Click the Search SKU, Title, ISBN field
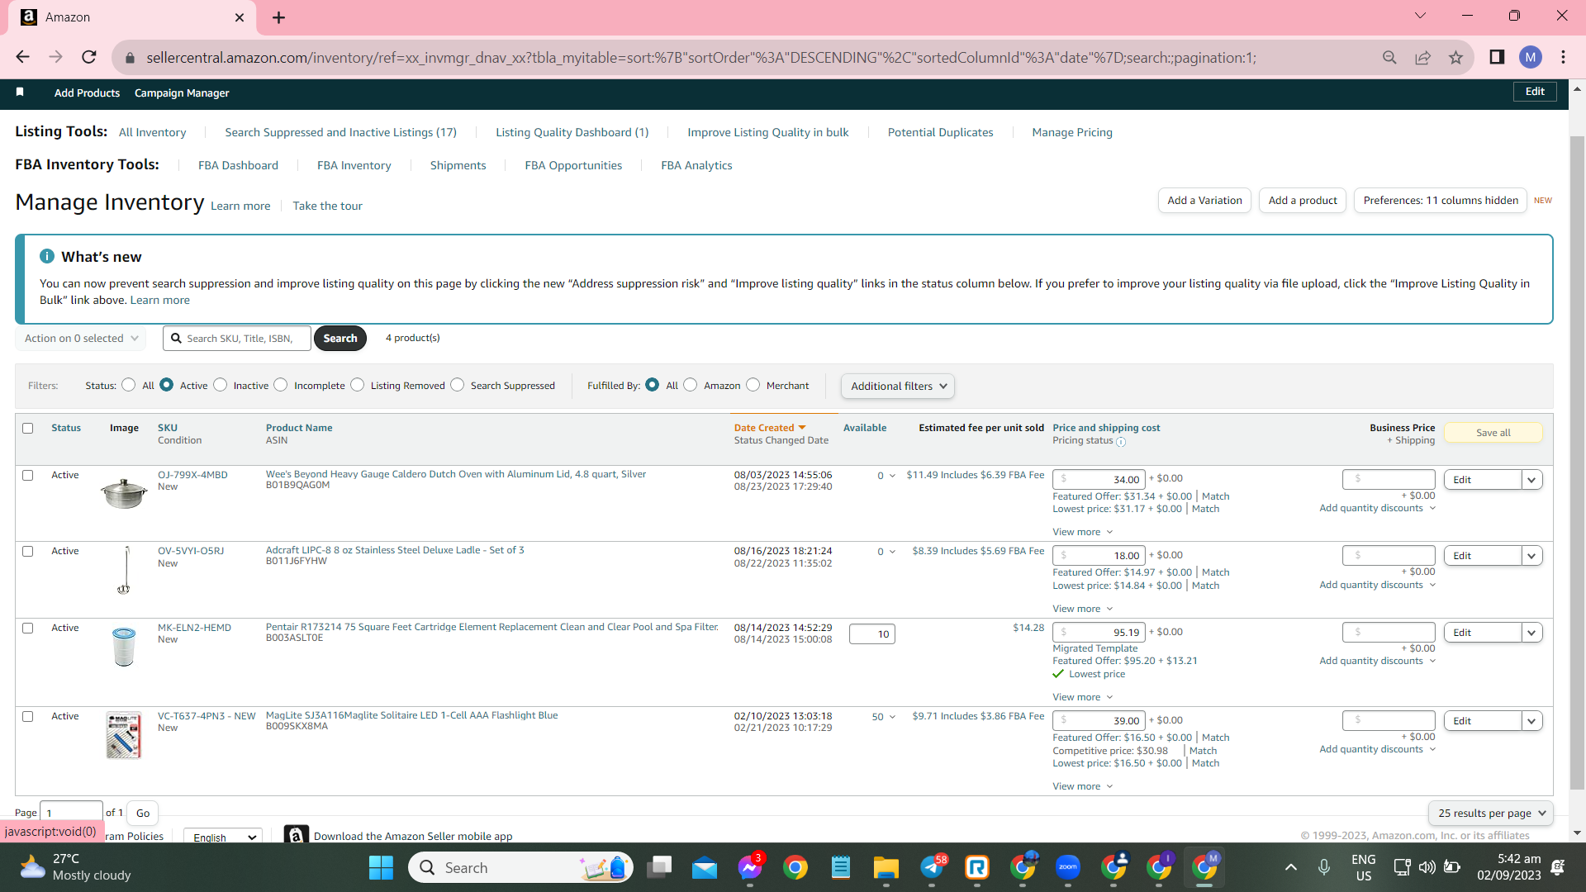 pos(237,339)
